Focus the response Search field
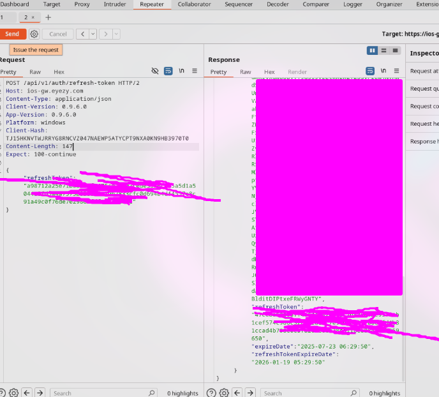This screenshot has width=439, height=397. tap(309, 393)
